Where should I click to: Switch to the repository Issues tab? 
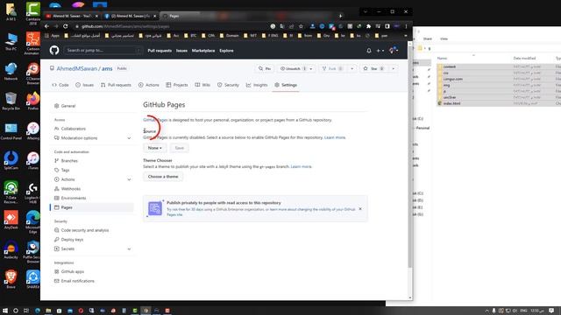point(85,85)
